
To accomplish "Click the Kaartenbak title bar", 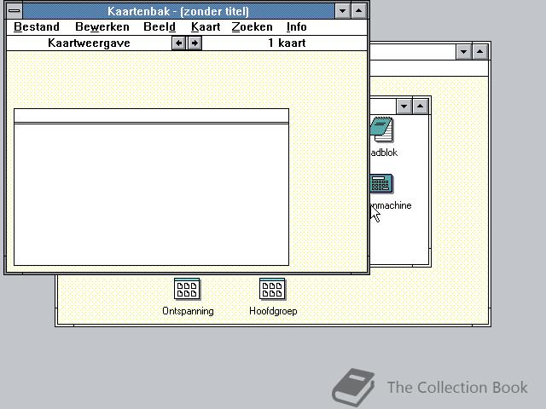I will pos(178,11).
